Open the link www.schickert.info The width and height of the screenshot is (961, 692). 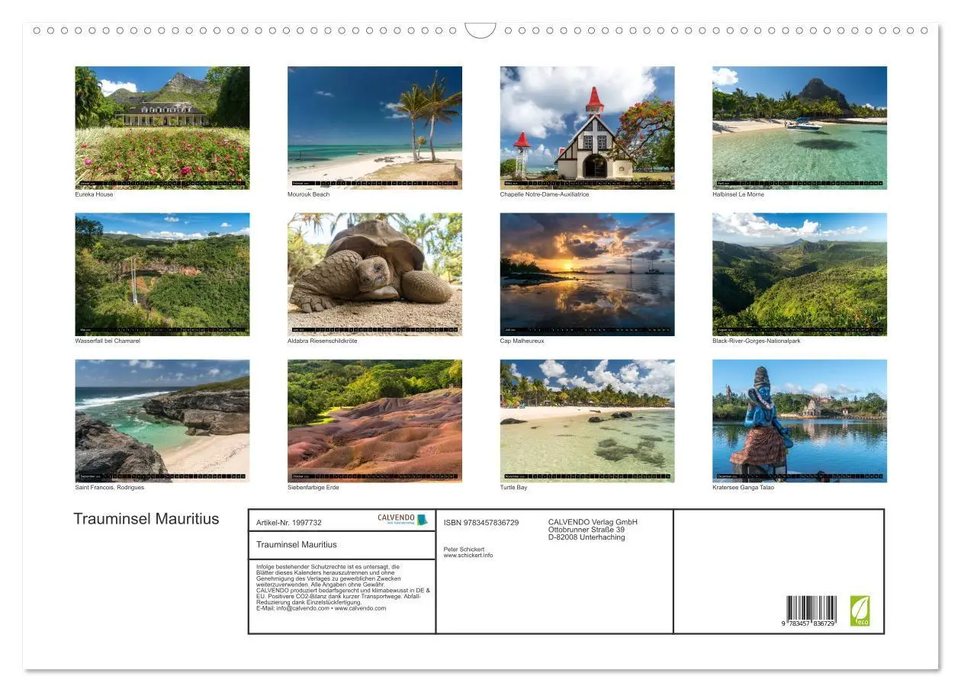(x=468, y=556)
